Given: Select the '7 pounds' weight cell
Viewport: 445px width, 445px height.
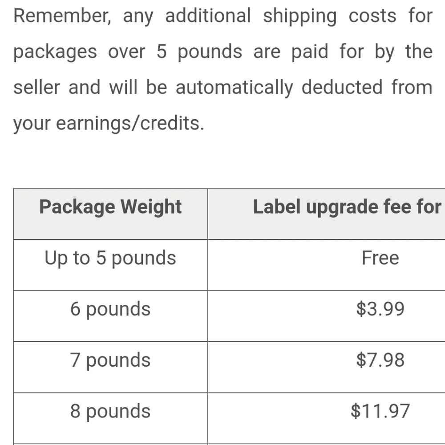Looking at the screenshot, I should tap(110, 367).
